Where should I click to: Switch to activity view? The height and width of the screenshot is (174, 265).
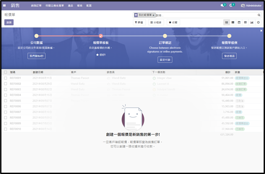(x=258, y=23)
